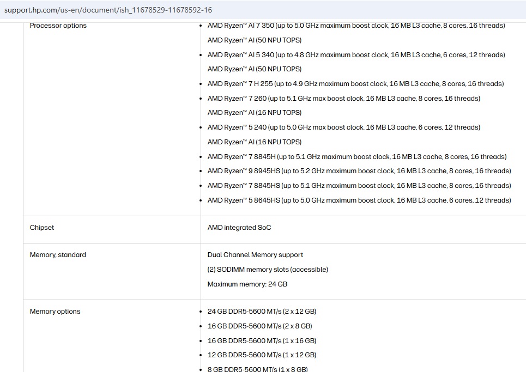Select the 'Processor options' row label
This screenshot has height=372, width=526.
pyautogui.click(x=58, y=26)
